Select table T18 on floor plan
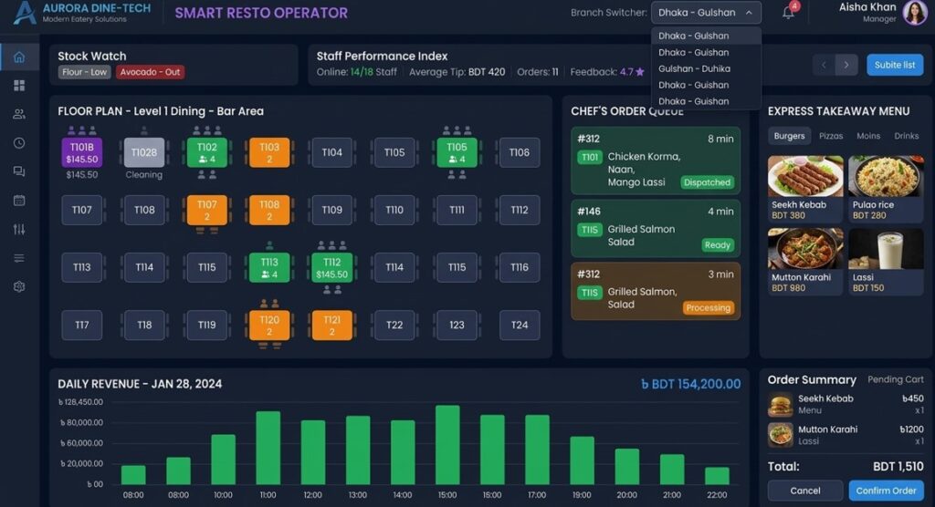Image resolution: width=935 pixels, height=507 pixels. pyautogui.click(x=144, y=326)
